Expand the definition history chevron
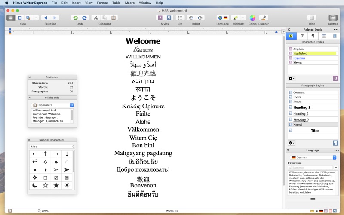The image size is (344, 215). 336,167
